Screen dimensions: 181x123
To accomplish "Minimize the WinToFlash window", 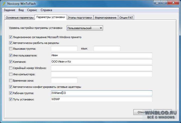I will pyautogui.click(x=157, y=3).
